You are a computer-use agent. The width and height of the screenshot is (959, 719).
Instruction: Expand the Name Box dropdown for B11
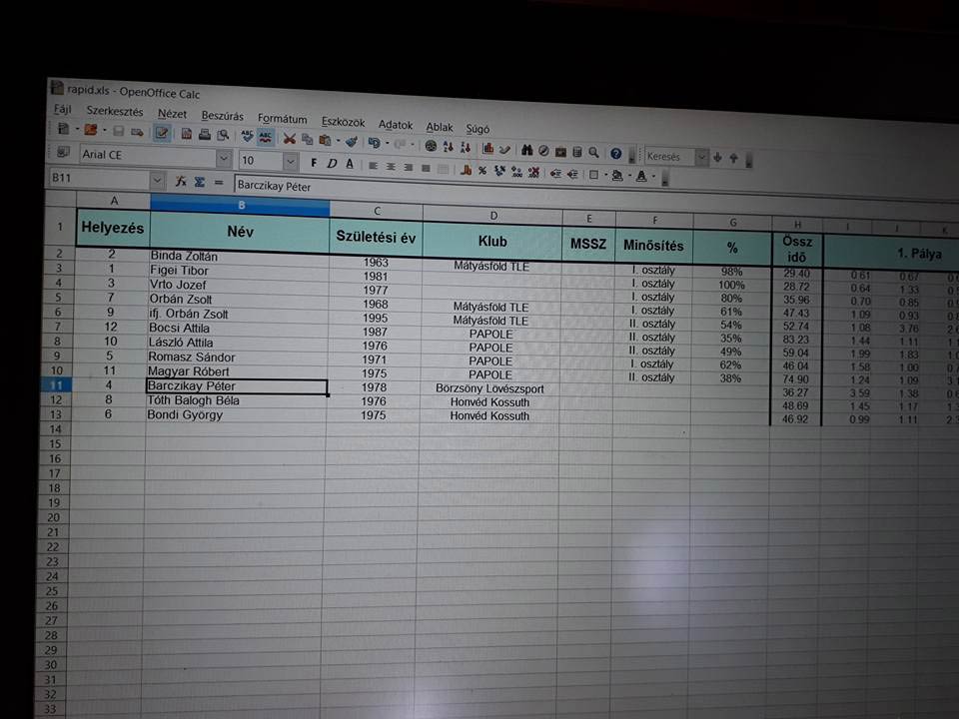pos(157,181)
